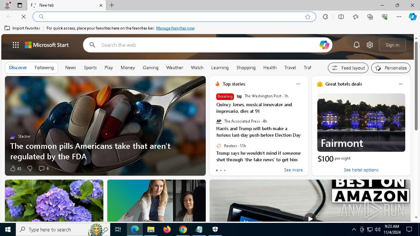Show hidden system tray icons
Viewport: 420px width, 236px height.
coord(354,229)
